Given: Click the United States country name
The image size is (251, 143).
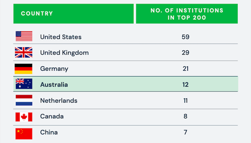Looking at the screenshot, I should tap(61, 37).
